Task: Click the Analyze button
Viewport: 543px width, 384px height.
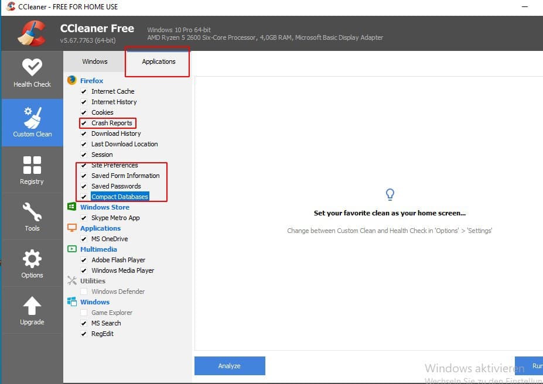Action: tap(230, 366)
